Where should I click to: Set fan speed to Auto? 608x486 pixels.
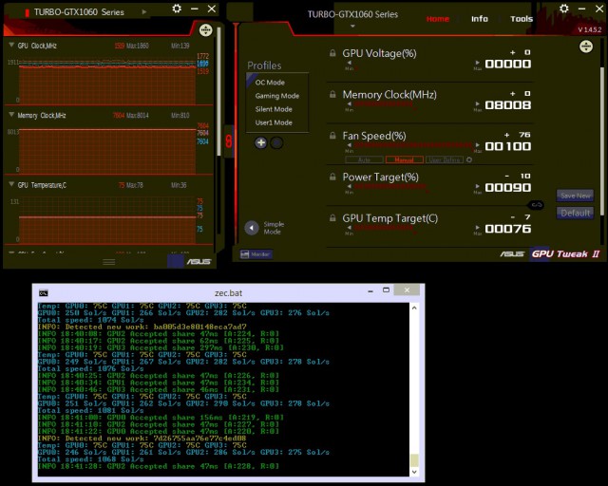coord(364,159)
